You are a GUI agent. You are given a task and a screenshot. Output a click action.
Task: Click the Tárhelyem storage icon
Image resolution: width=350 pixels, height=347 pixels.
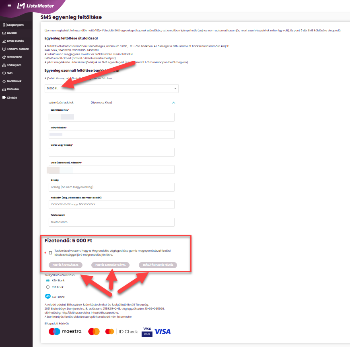pos(4,65)
